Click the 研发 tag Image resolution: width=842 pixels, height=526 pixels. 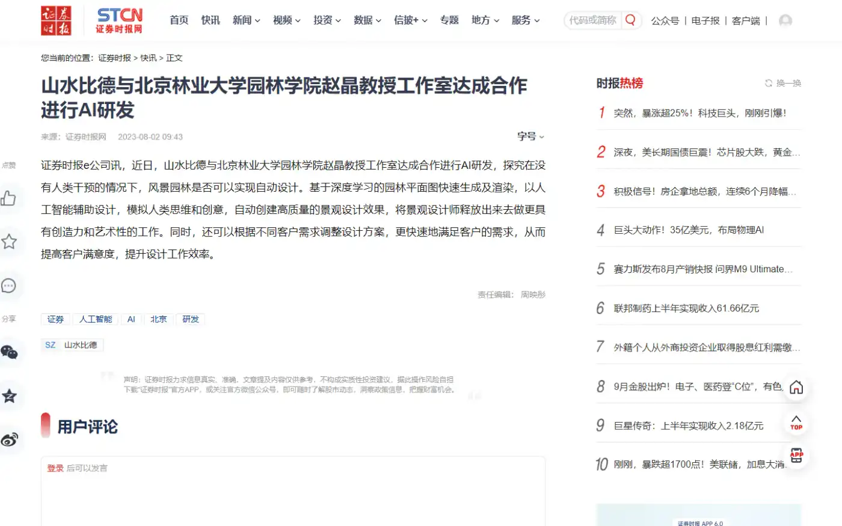pos(191,319)
